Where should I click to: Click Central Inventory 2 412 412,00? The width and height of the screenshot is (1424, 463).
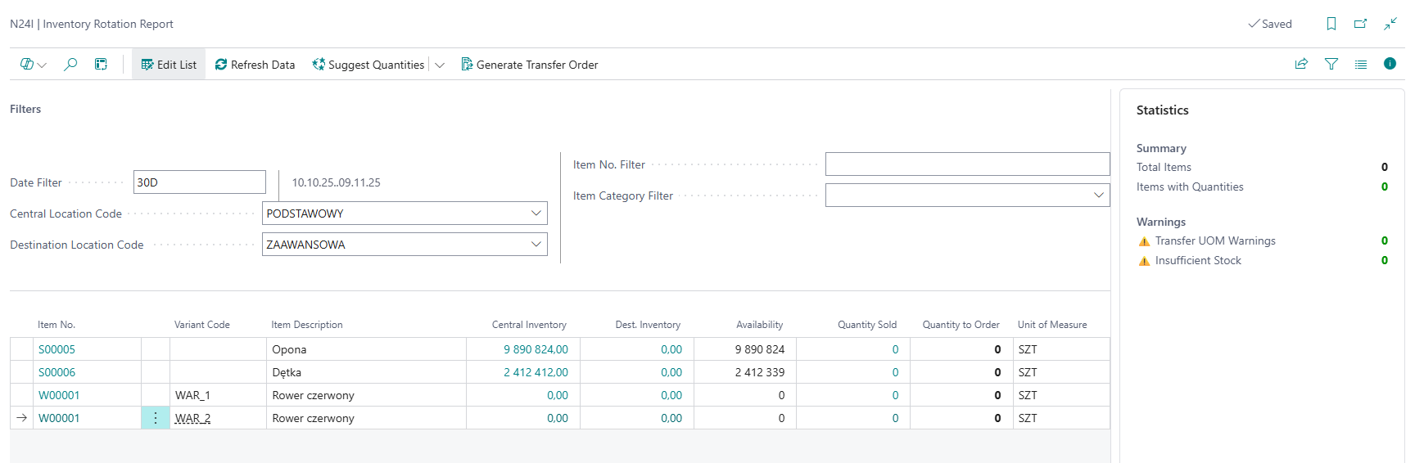536,372
